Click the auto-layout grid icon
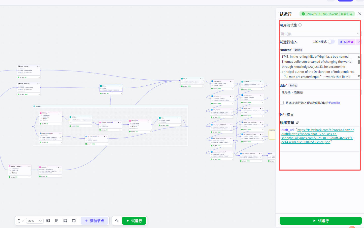 click(x=57, y=221)
